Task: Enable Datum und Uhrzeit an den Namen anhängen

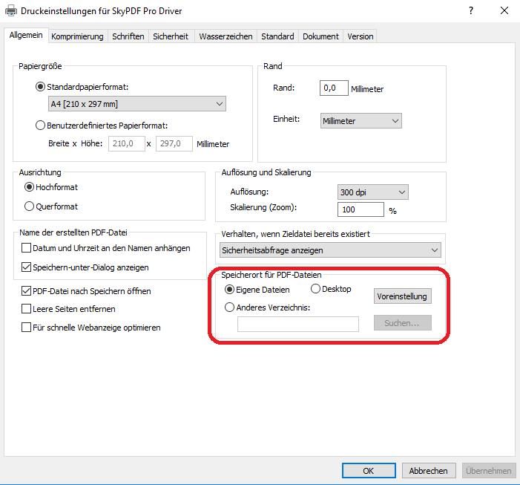Action: pos(26,248)
